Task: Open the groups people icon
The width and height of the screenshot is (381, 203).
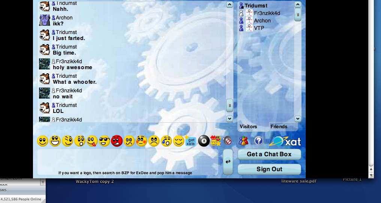Action: (244, 141)
